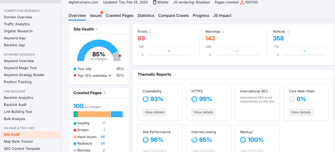335x152 pixels.
Task: Select Site Audit in sidebar
Action: [x=30, y=134]
